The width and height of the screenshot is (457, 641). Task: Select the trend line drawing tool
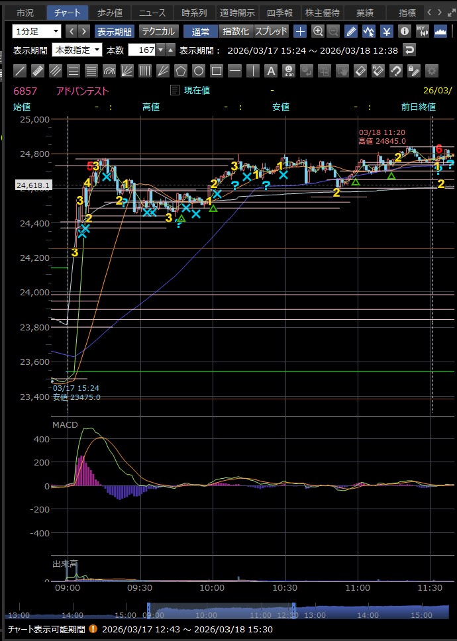click(20, 70)
